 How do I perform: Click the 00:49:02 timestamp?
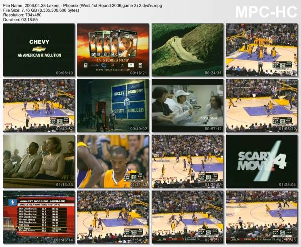point(139,129)
